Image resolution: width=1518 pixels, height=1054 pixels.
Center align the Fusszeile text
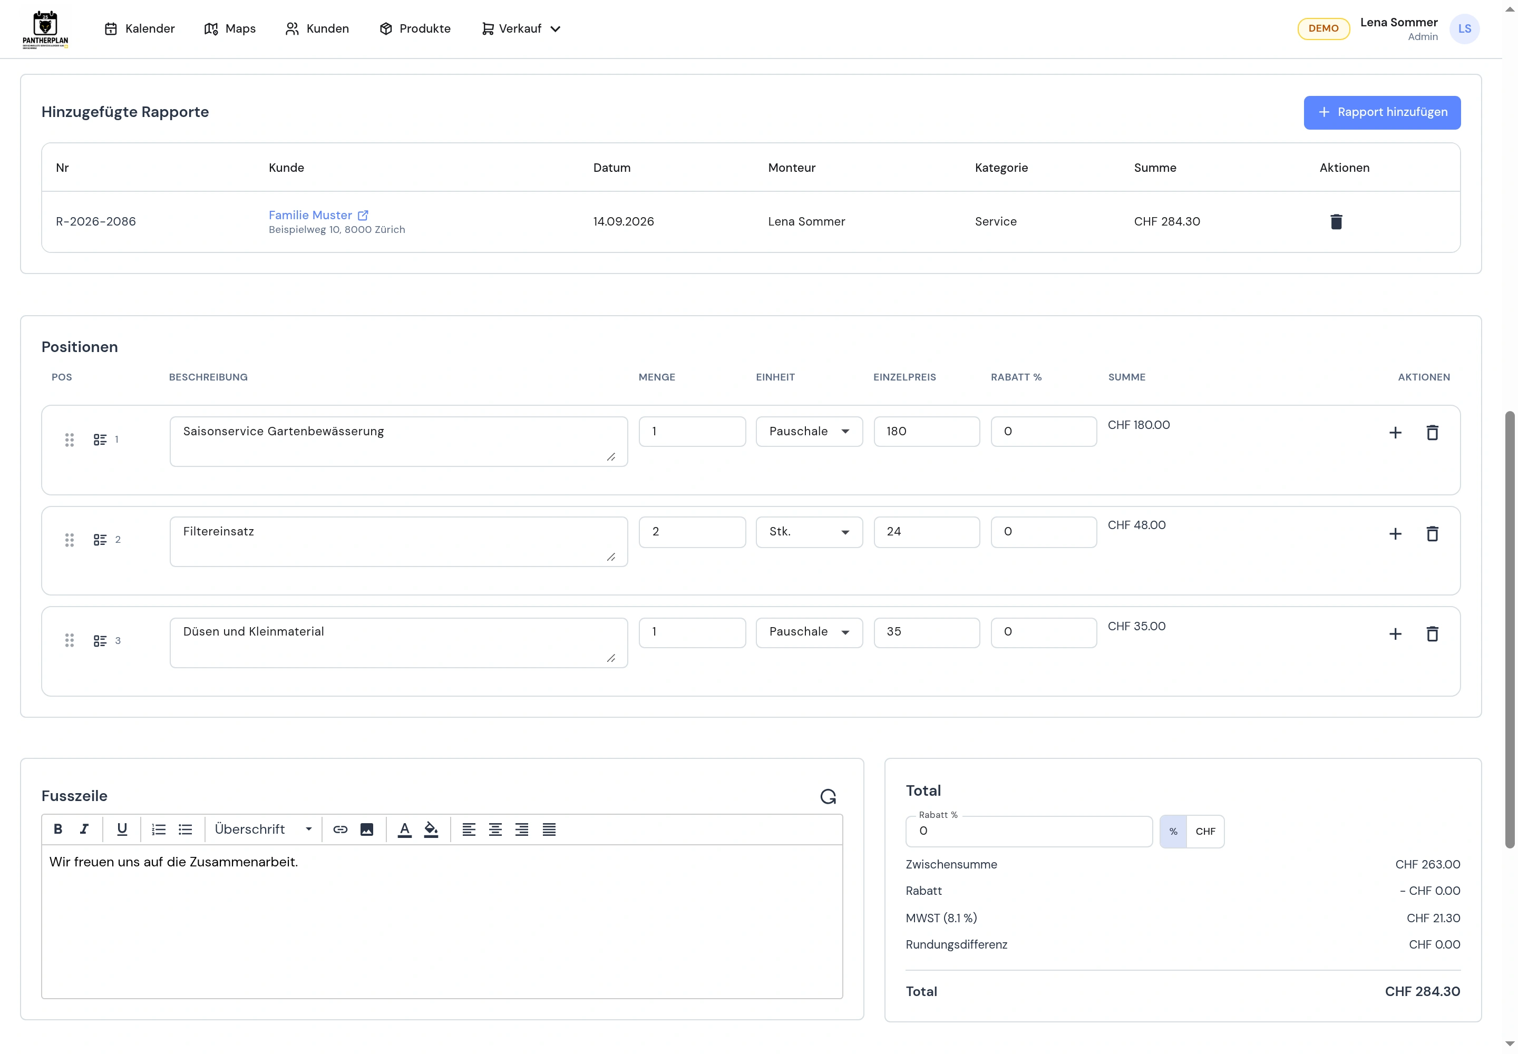click(495, 829)
